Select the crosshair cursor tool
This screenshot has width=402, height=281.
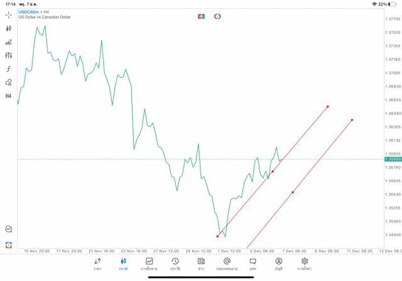pos(9,14)
